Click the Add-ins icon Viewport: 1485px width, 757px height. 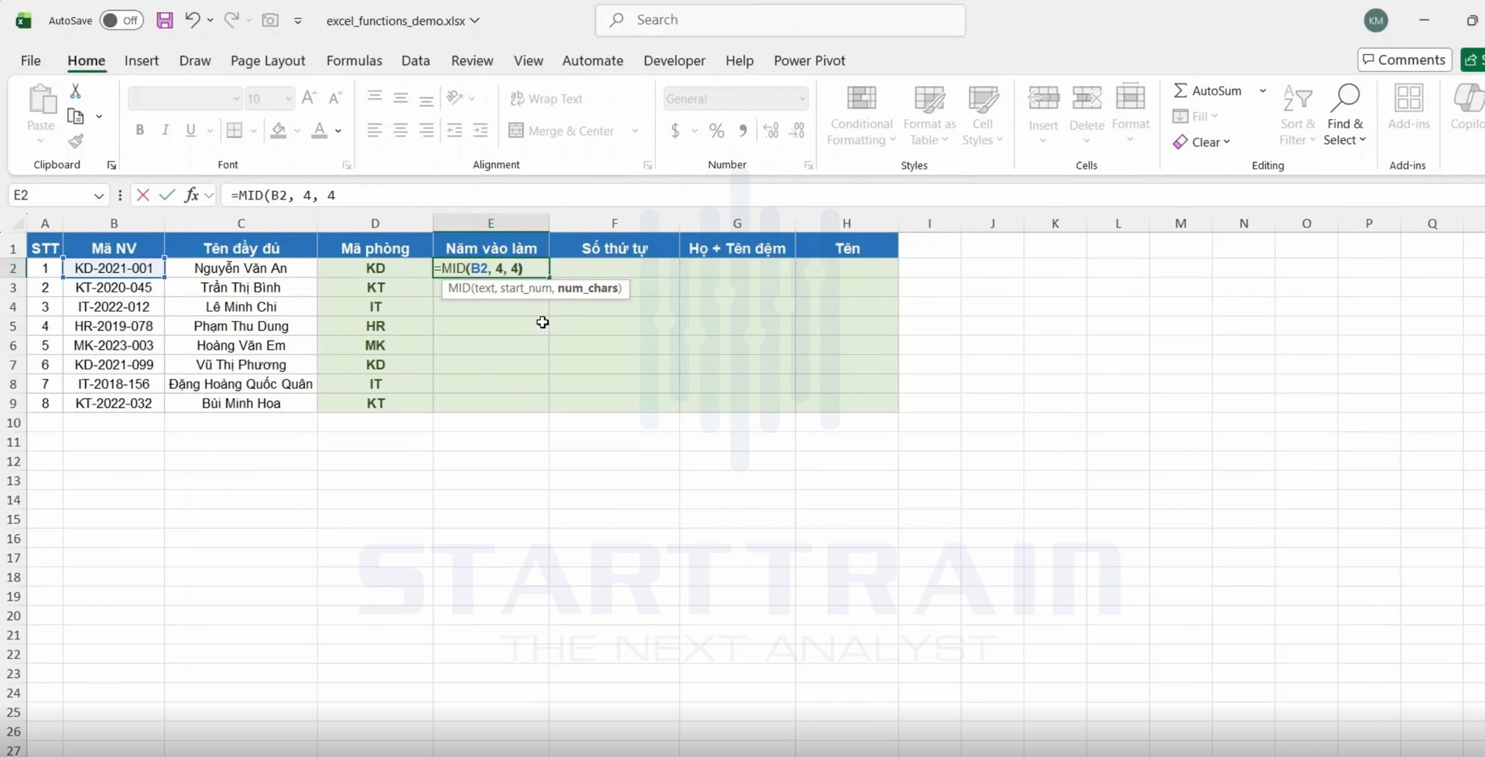1408,107
